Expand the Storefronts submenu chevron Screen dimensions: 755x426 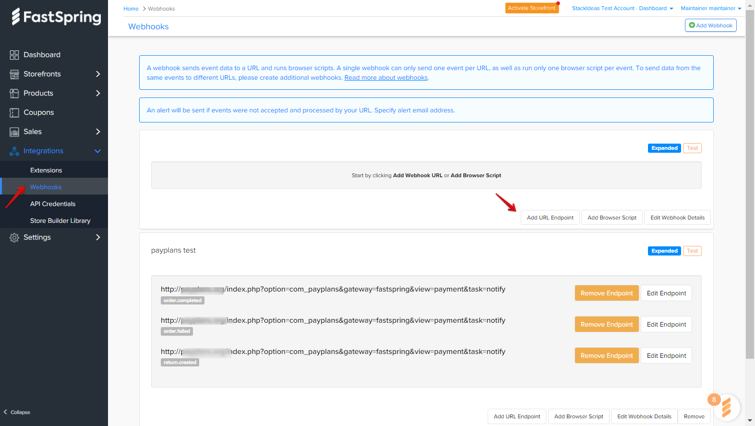coord(98,74)
